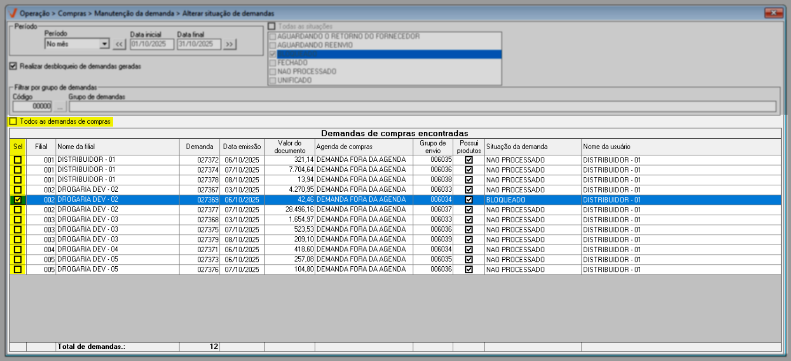Sort by Nome da usuário header
Viewport: 791px width, 361px height.
[682, 147]
